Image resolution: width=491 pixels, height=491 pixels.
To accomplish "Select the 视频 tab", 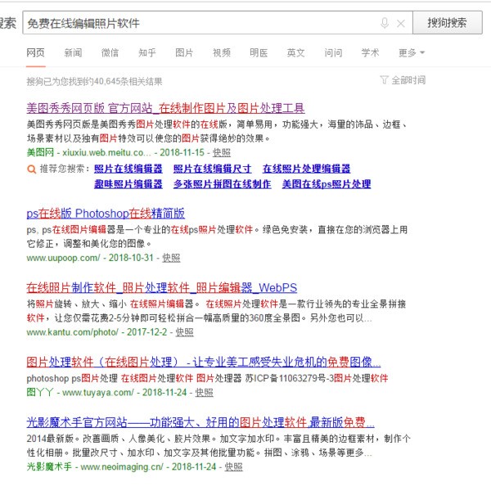I will 222,53.
